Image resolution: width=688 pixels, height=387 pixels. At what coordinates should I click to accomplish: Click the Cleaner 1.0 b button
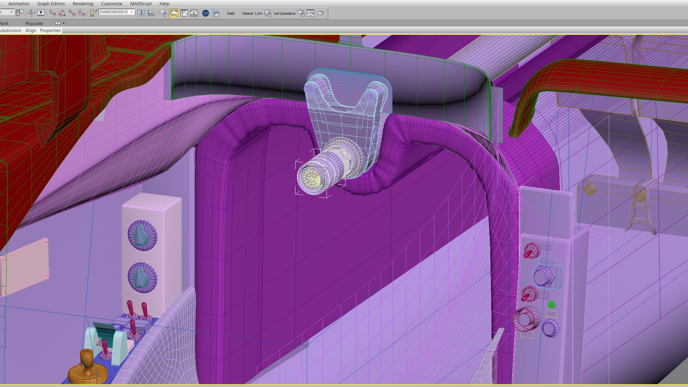click(252, 13)
